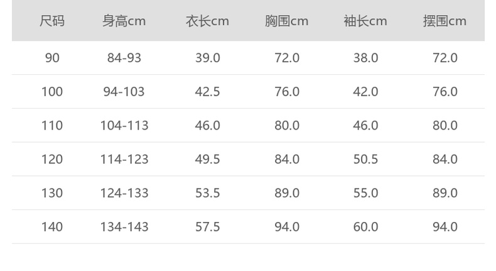The width and height of the screenshot is (496, 271).
Task: Click the 134-143 height range cell
Action: click(x=124, y=227)
